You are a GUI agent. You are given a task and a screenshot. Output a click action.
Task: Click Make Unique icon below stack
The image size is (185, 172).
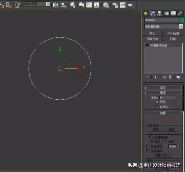point(164,77)
